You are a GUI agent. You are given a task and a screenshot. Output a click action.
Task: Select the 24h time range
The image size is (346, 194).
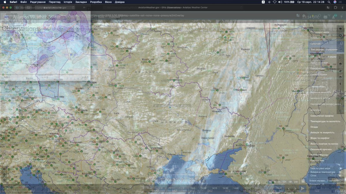[296, 182]
